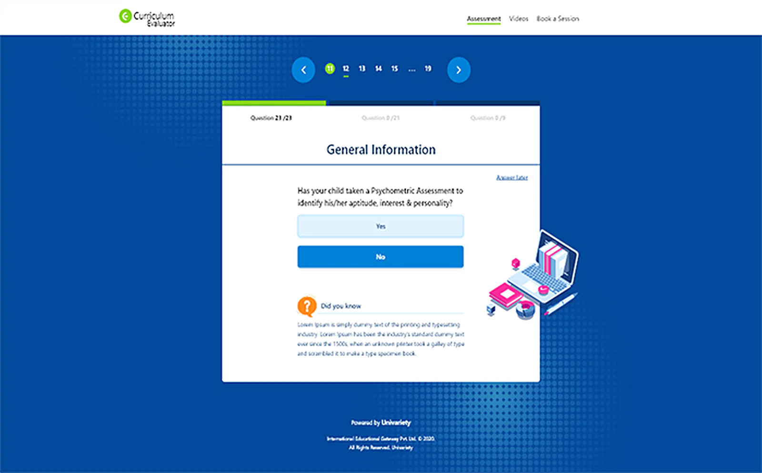Click the Lorem Ipsum paragraph text
The image size is (762, 473).
coord(381,339)
